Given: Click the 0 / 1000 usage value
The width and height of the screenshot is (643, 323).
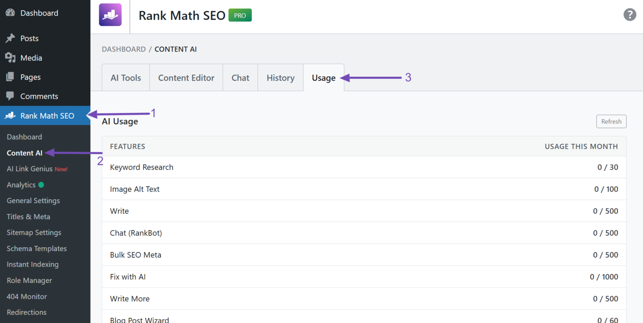Looking at the screenshot, I should click(604, 277).
